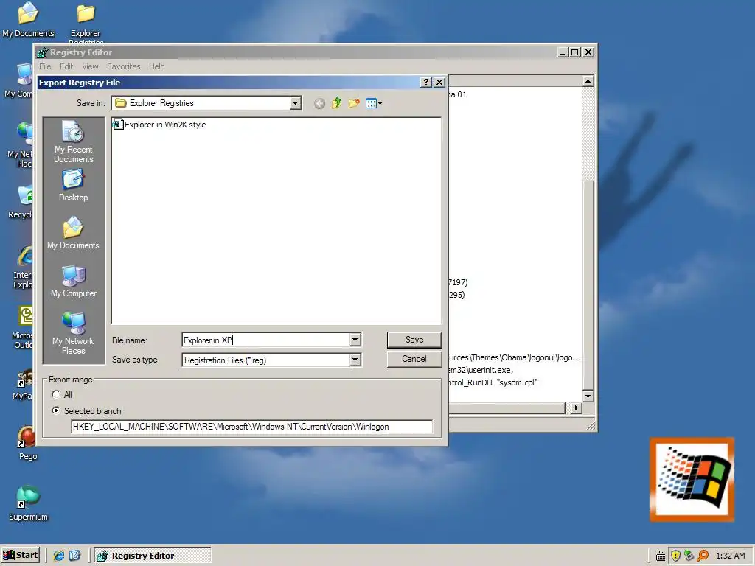755x566 pixels.
Task: Close the Export Registry File dialog
Action: click(439, 83)
